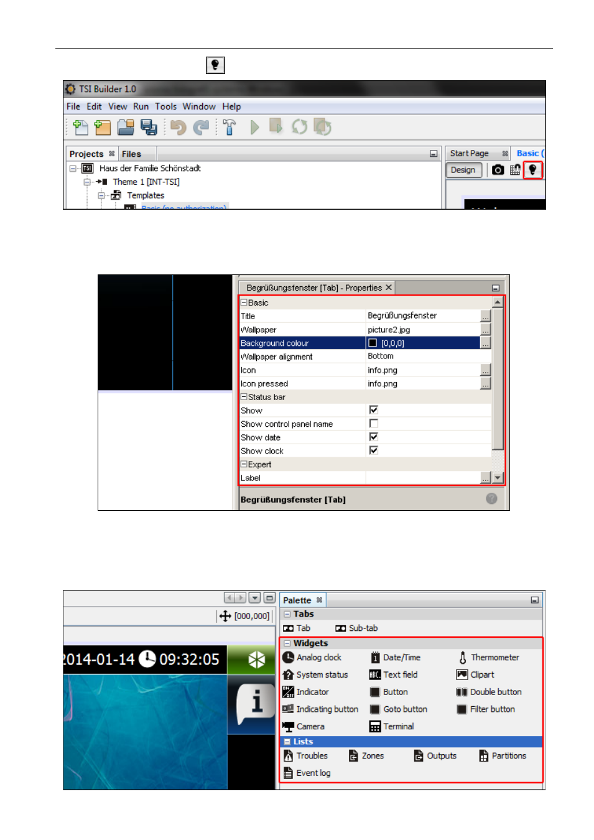Select the Event log list item
Image resolution: width=594 pixels, height=840 pixels.
(307, 773)
